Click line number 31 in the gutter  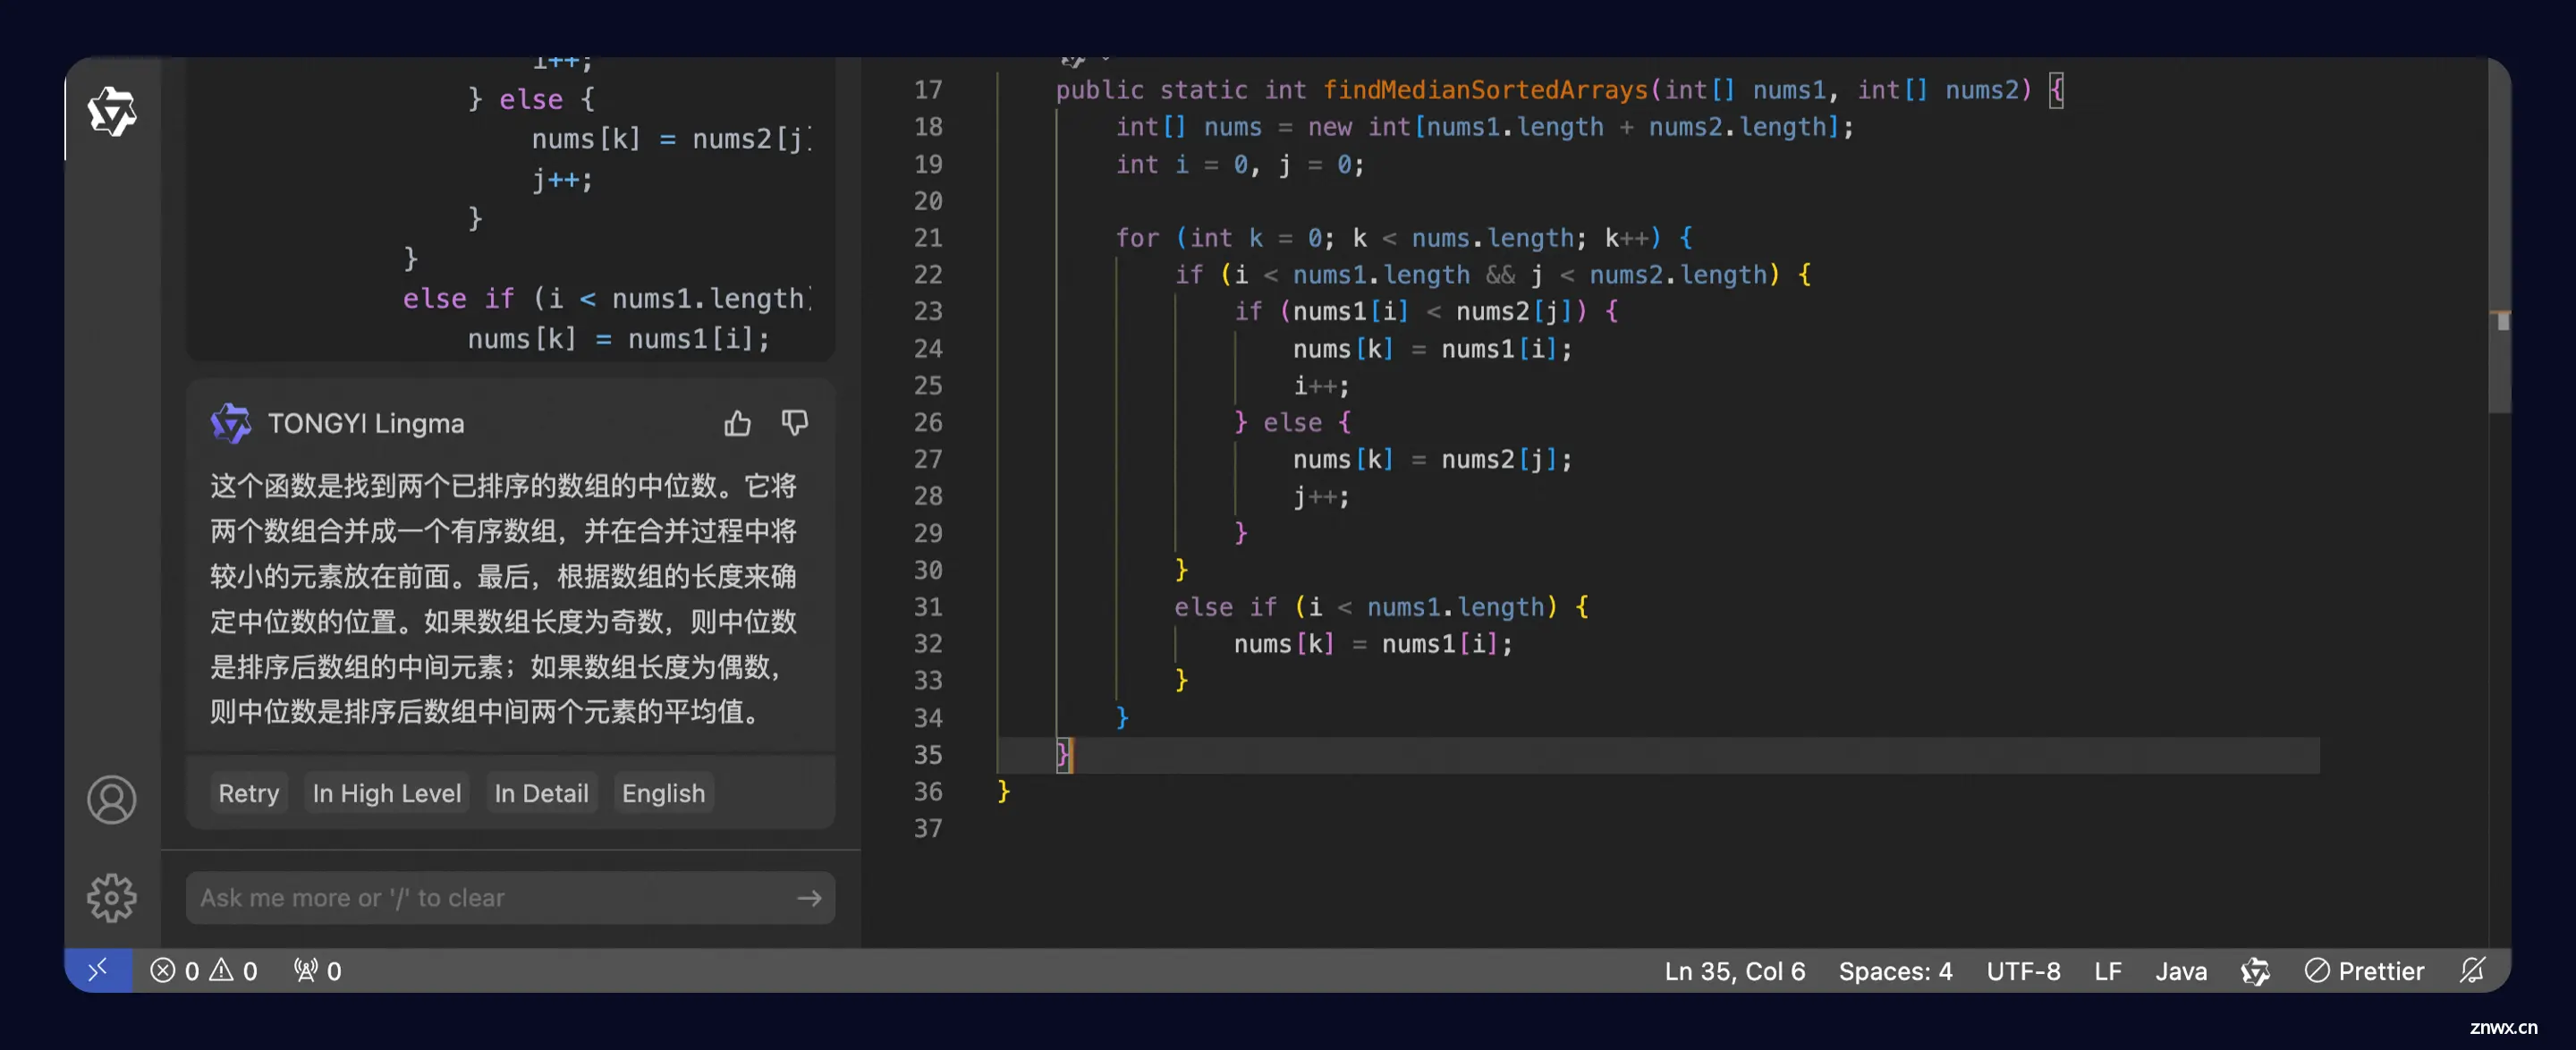(927, 607)
